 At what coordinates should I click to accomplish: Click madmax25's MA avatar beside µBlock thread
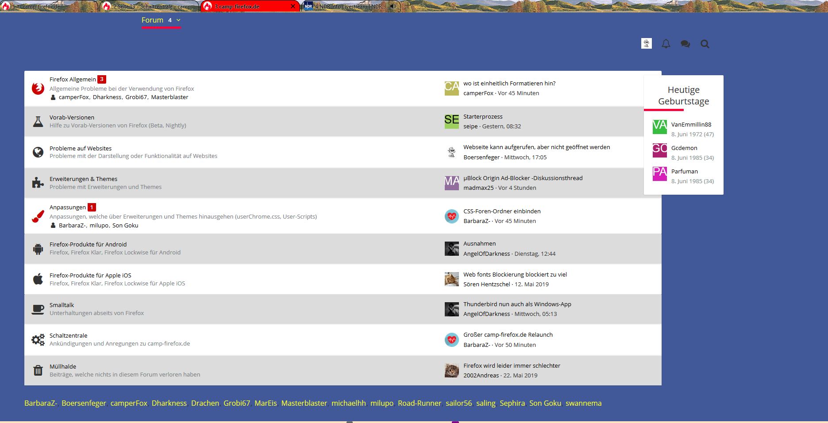tap(452, 183)
